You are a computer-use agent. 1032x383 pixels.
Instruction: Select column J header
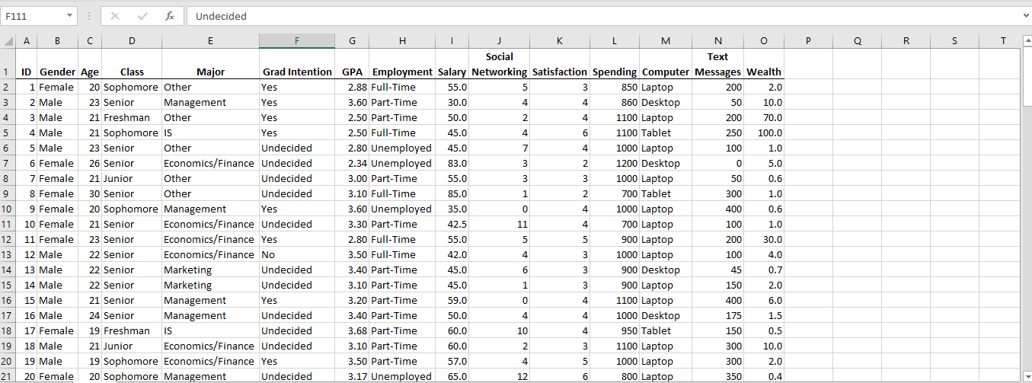[x=499, y=41]
